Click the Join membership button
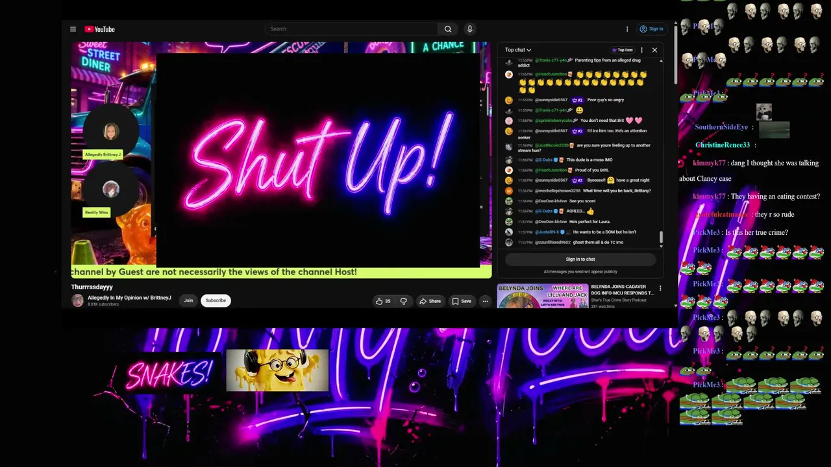This screenshot has width=831, height=467. [188, 300]
